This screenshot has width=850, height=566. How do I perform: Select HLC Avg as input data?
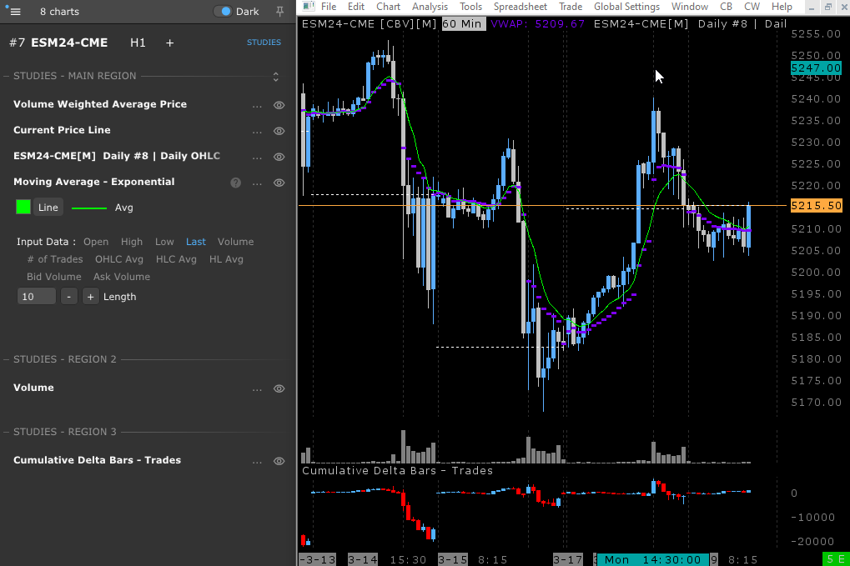(176, 259)
